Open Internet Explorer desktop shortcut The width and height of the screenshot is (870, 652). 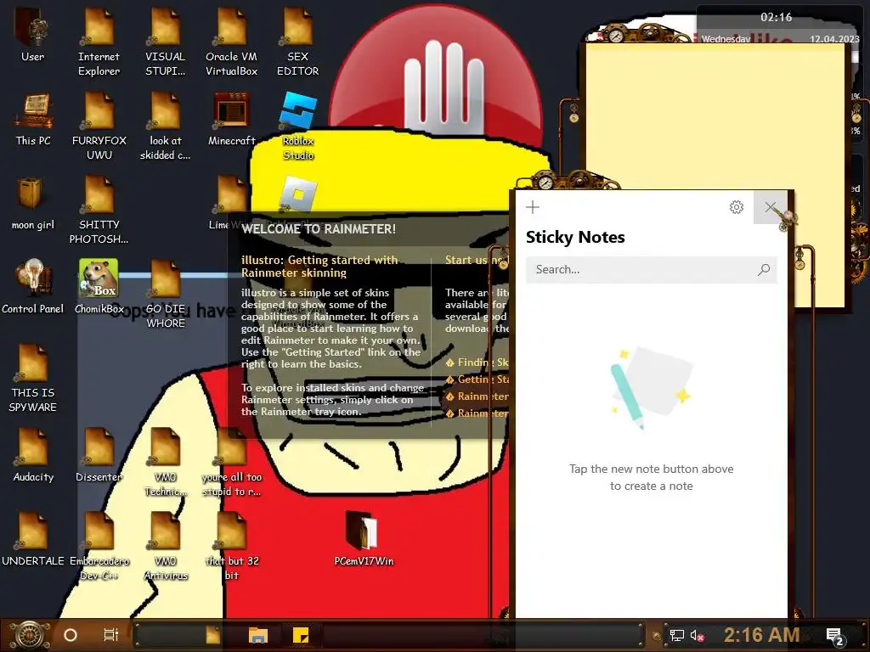click(99, 41)
